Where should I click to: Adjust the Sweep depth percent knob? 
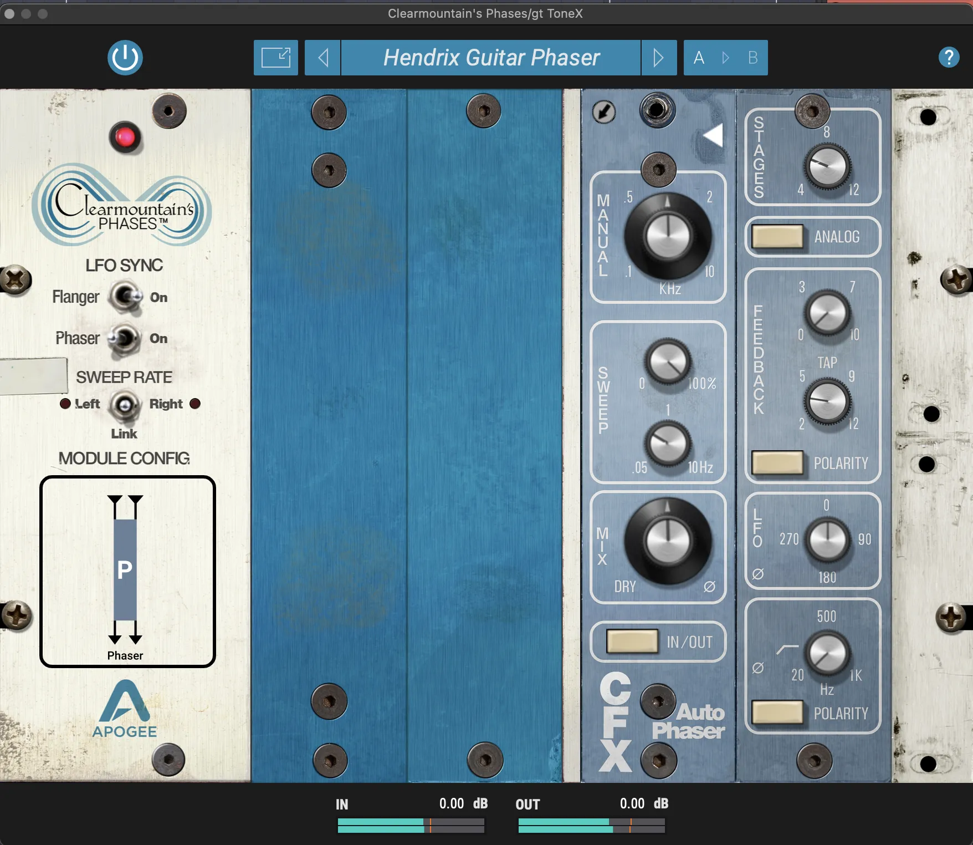[668, 362]
